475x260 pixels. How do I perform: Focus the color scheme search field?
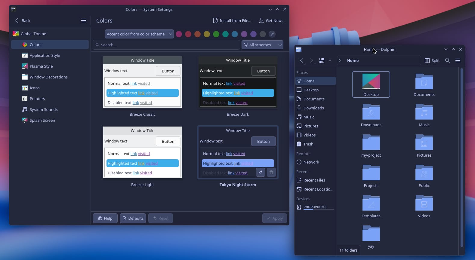pyautogui.click(x=166, y=45)
